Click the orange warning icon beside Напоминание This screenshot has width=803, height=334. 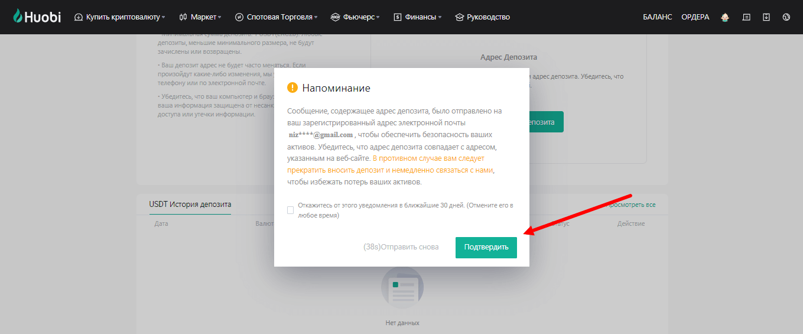pyautogui.click(x=292, y=87)
